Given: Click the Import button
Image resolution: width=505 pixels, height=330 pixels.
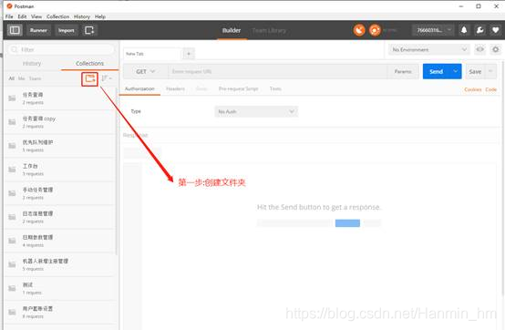Looking at the screenshot, I should click(67, 30).
